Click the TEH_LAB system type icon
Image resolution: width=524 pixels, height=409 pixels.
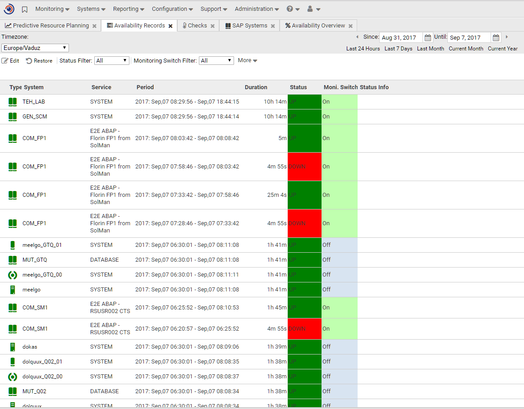coord(12,102)
